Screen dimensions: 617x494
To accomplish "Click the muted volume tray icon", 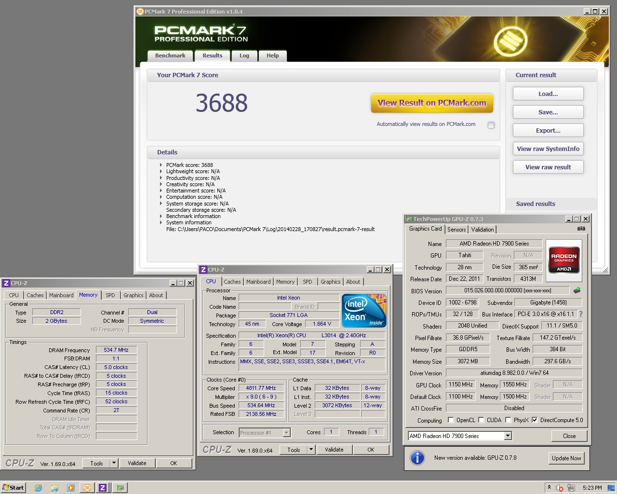I will pyautogui.click(x=560, y=488).
